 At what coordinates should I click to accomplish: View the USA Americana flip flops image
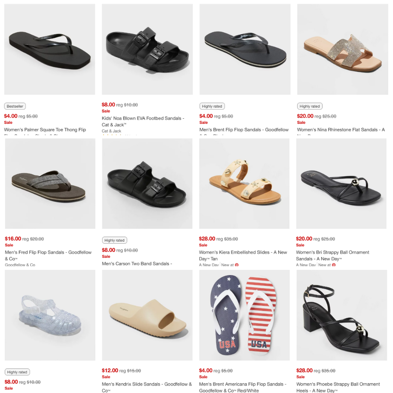(244, 315)
